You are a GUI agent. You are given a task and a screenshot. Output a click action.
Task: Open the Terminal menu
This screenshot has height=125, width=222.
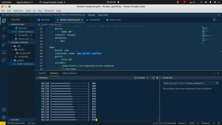pyautogui.click(x=49, y=11)
